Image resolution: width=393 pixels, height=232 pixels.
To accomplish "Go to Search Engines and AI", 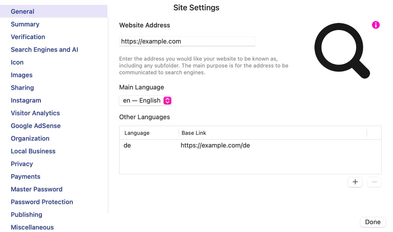I will pos(44,50).
